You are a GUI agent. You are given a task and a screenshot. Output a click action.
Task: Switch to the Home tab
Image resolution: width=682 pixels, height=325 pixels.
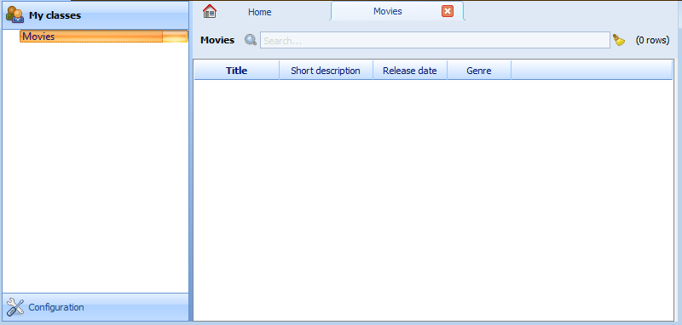pos(260,12)
